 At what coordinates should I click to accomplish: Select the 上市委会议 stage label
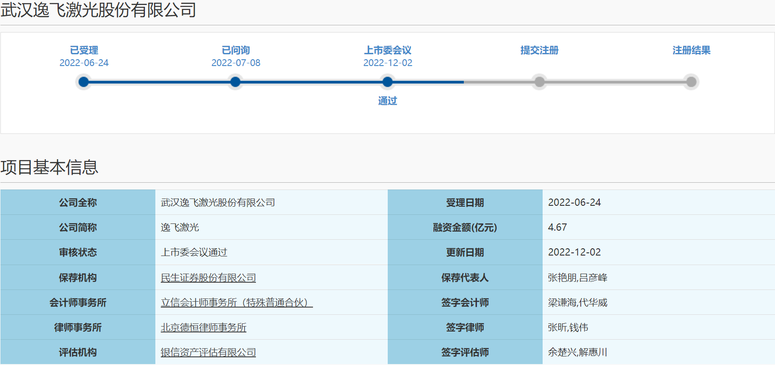coord(388,50)
